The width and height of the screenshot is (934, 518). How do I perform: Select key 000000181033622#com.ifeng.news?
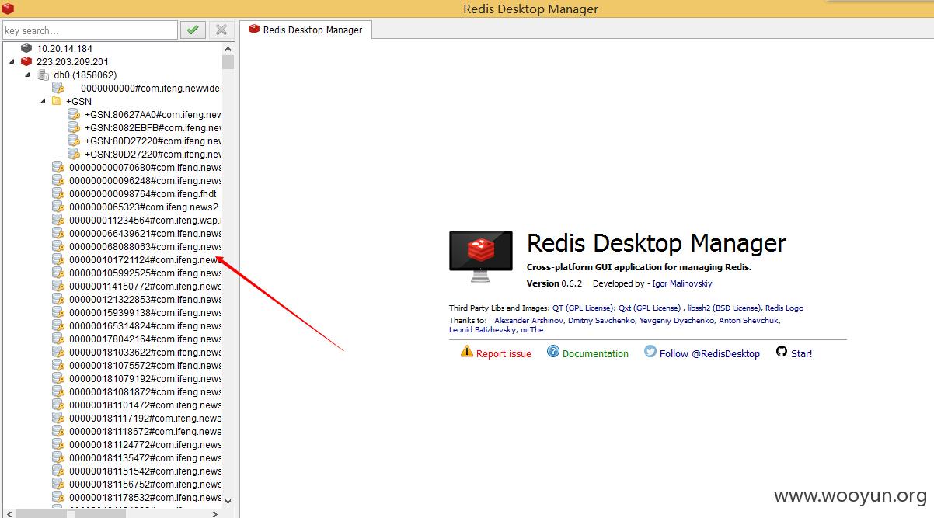[145, 352]
